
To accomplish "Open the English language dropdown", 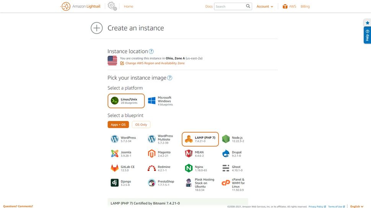I will click(356, 206).
